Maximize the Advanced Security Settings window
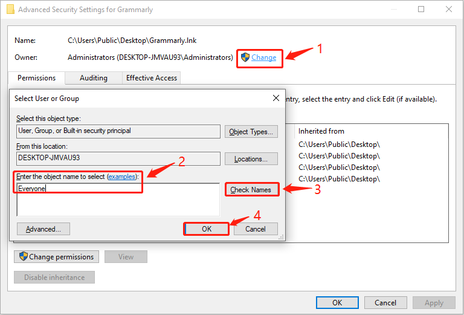464x315 pixels. (420, 9)
